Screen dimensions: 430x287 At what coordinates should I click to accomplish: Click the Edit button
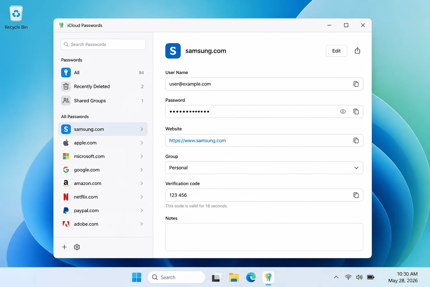tap(336, 51)
